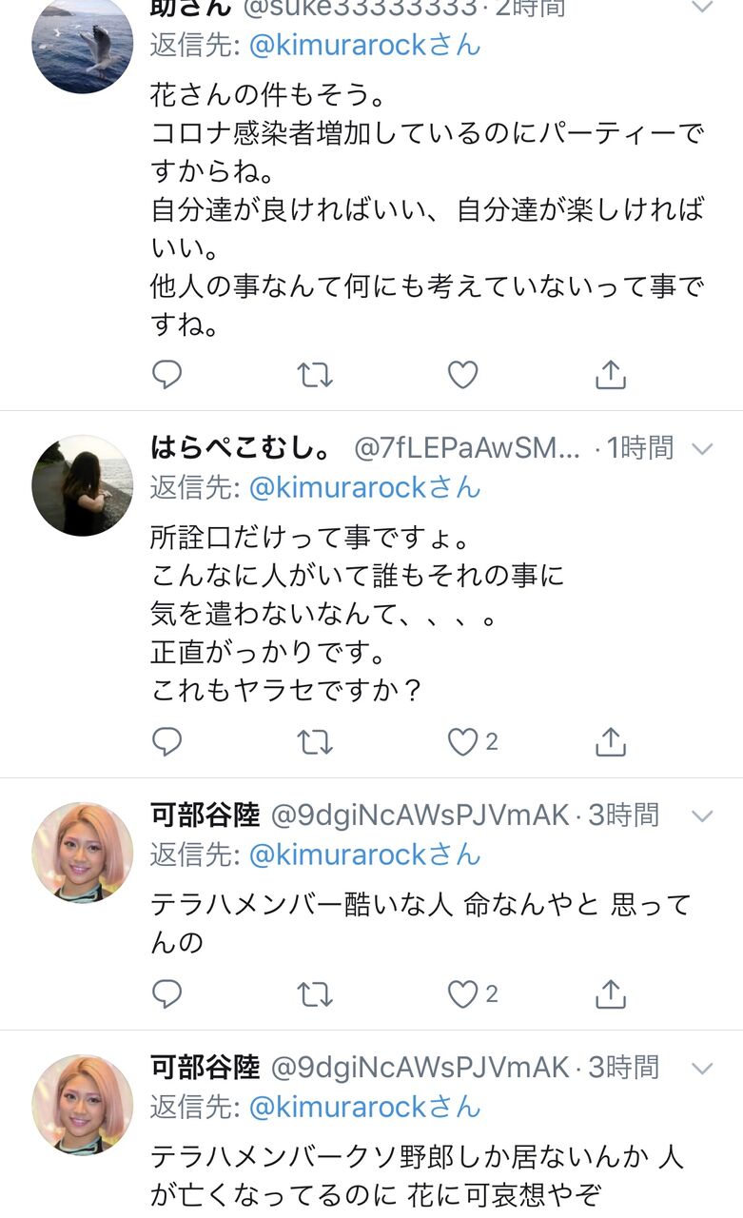The width and height of the screenshot is (743, 1218).
Task: Reply to 可部谷陸 tweet about 酷いな人
Action: click(166, 994)
